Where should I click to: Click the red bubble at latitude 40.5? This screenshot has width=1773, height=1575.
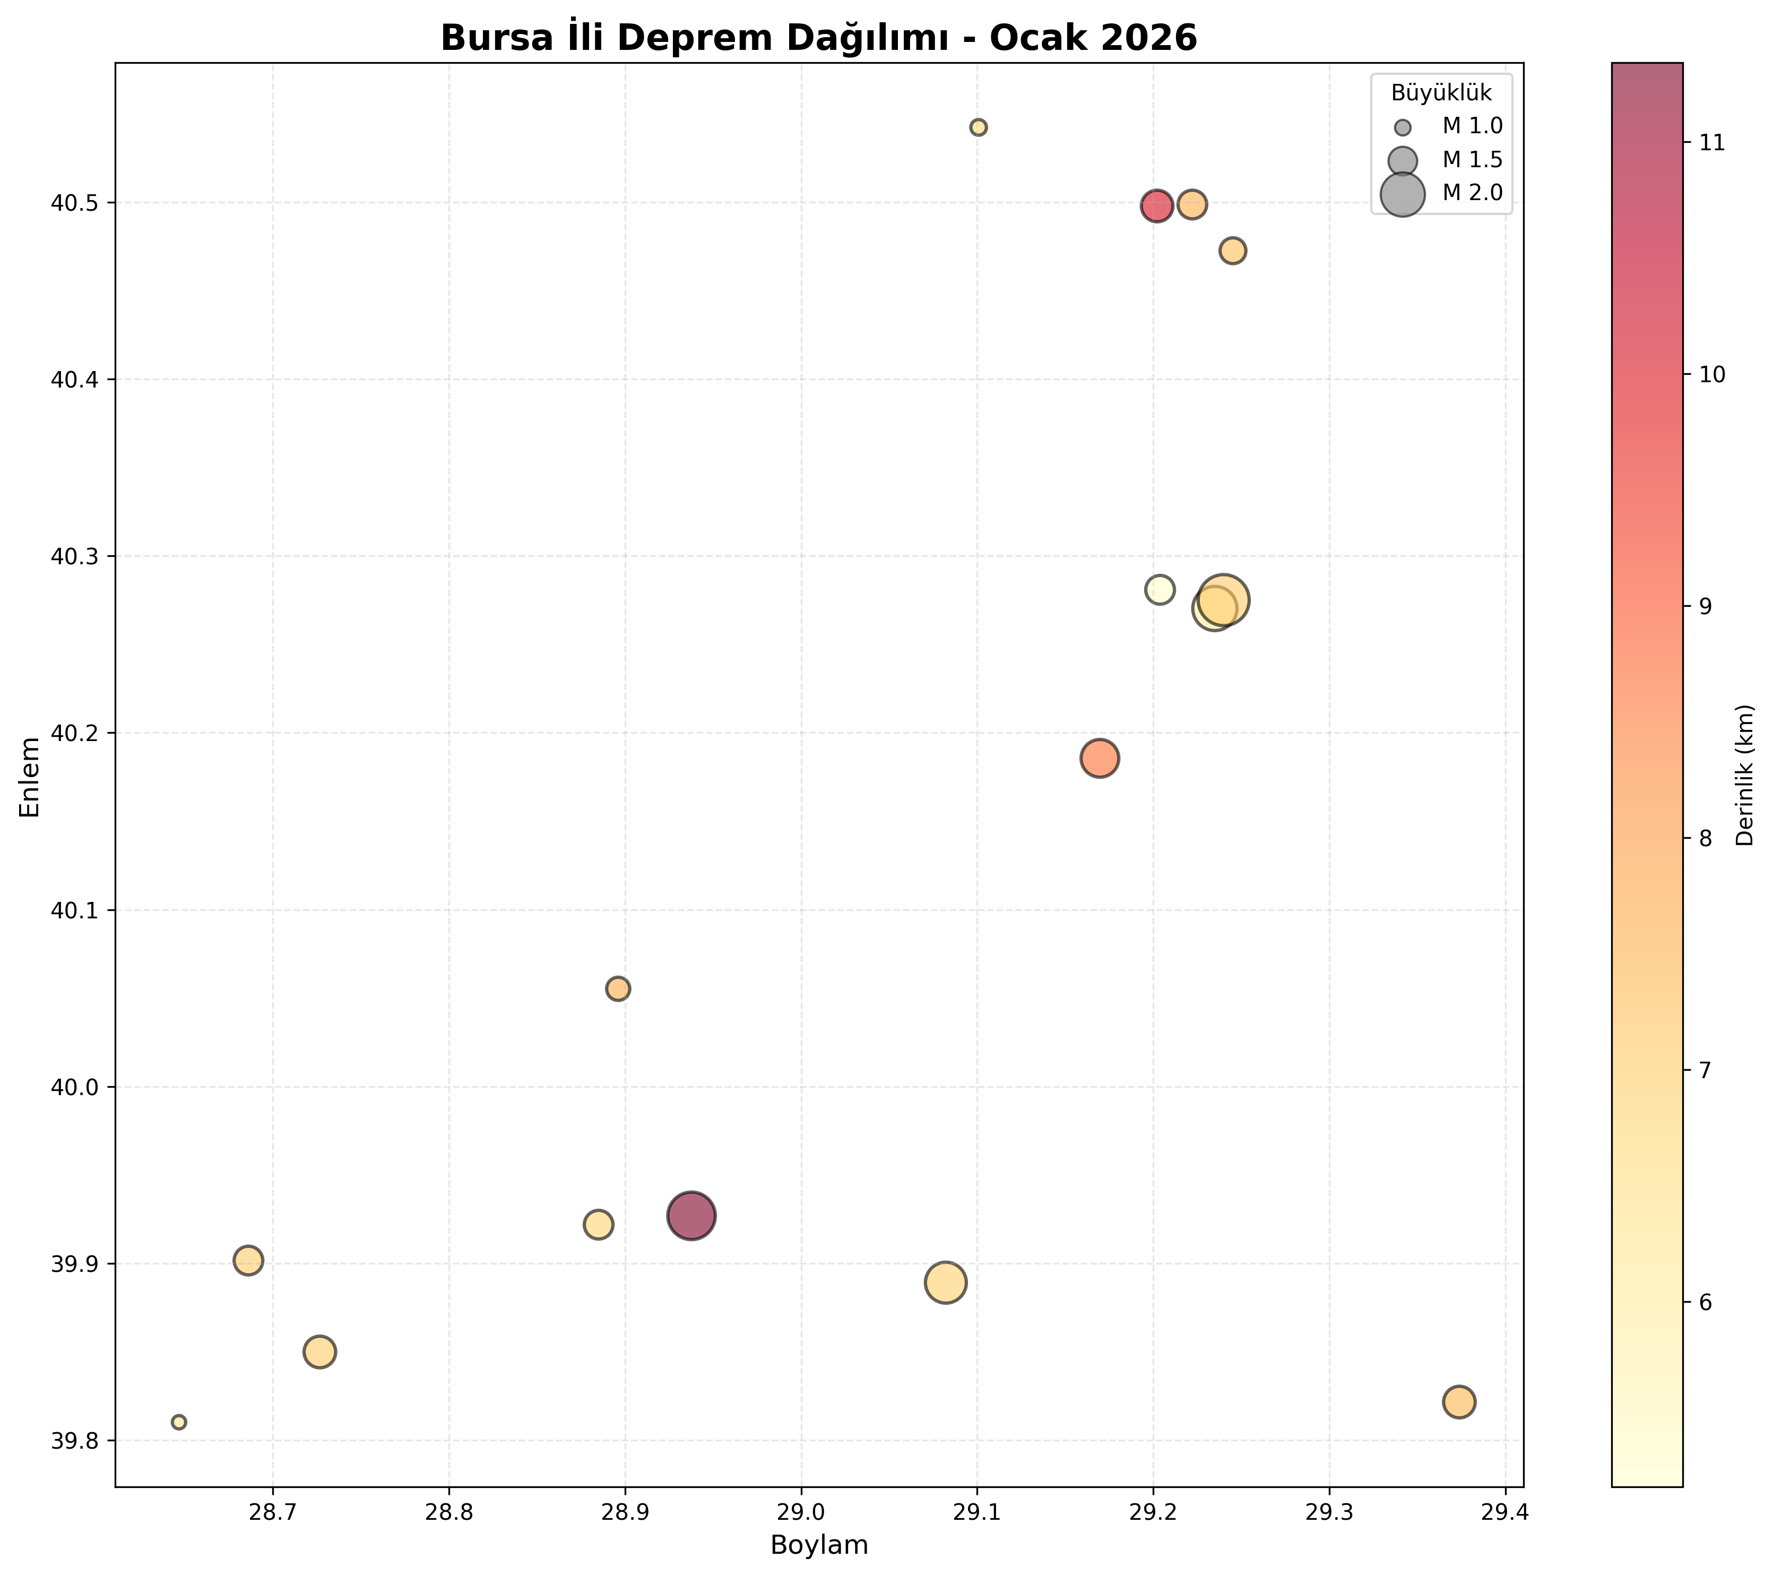tap(1156, 206)
